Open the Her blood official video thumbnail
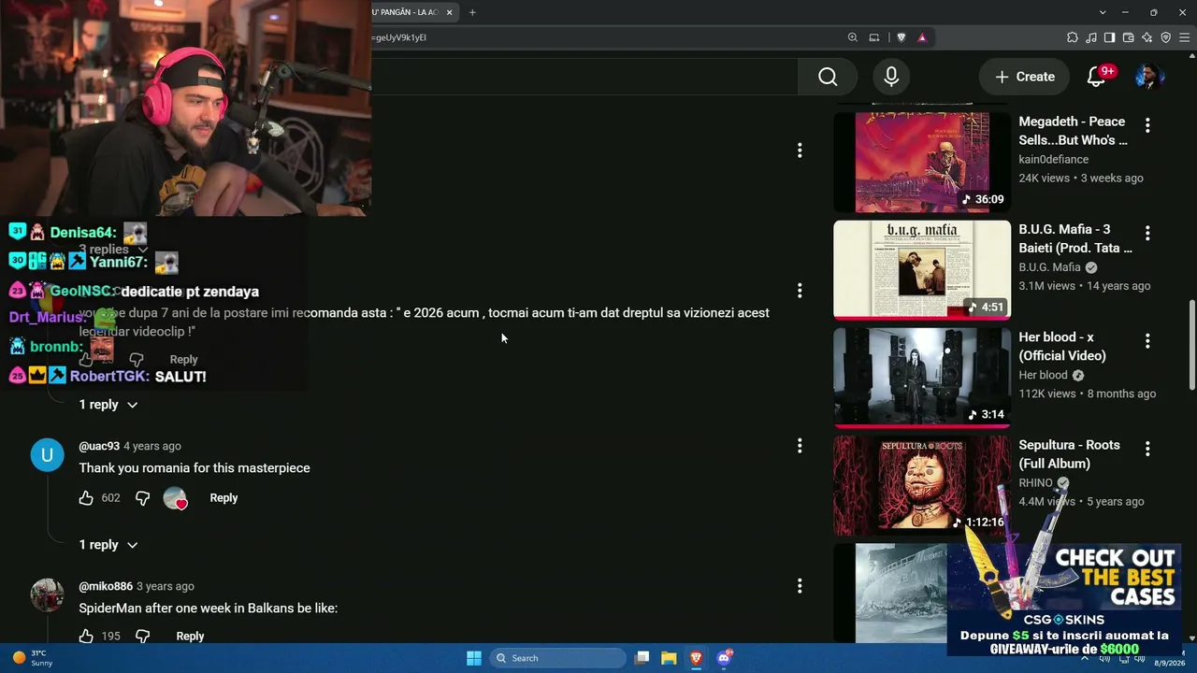The image size is (1197, 673). pyautogui.click(x=922, y=378)
